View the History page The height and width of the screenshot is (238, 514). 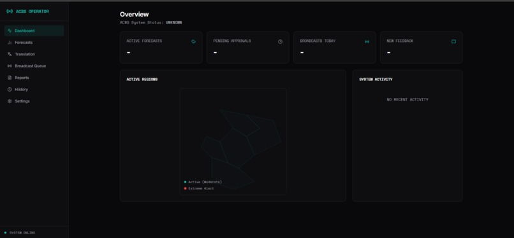(34, 90)
